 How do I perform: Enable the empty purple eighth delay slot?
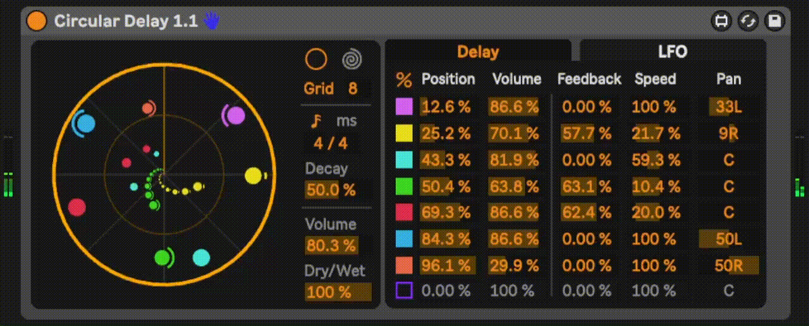point(404,290)
